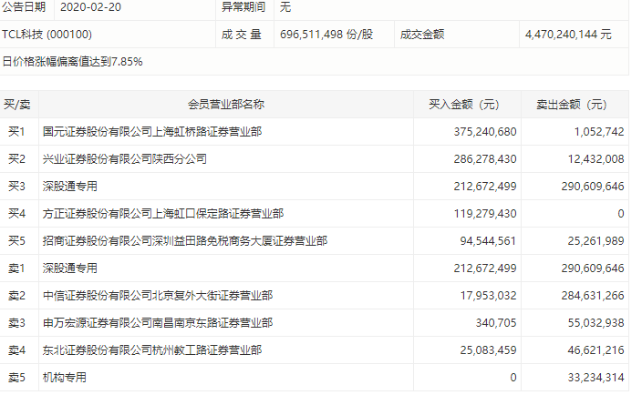The height and width of the screenshot is (395, 642).
Task: Select 国元证券股份有限公司上海虹桥路证券营业部
Action: tap(152, 132)
